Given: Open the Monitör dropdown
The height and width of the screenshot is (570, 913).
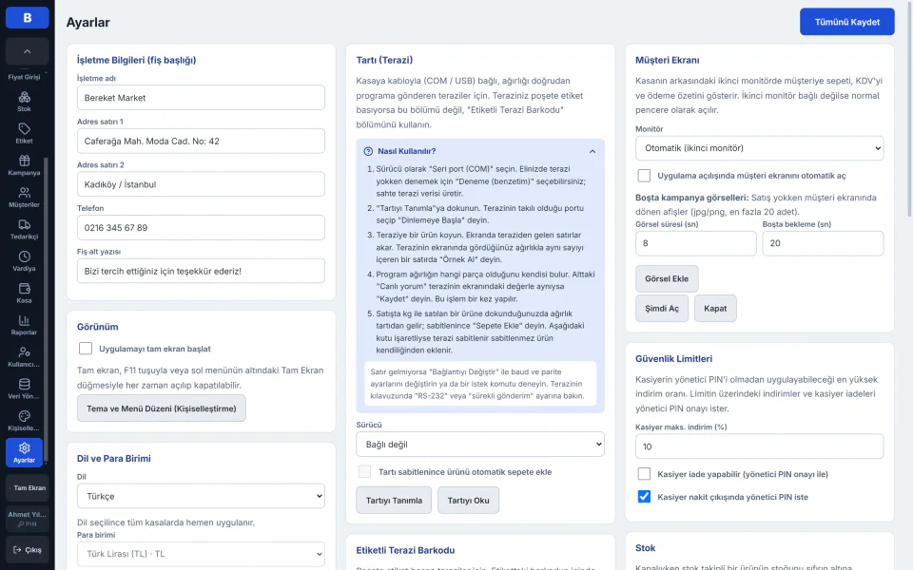Looking at the screenshot, I should pos(759,148).
